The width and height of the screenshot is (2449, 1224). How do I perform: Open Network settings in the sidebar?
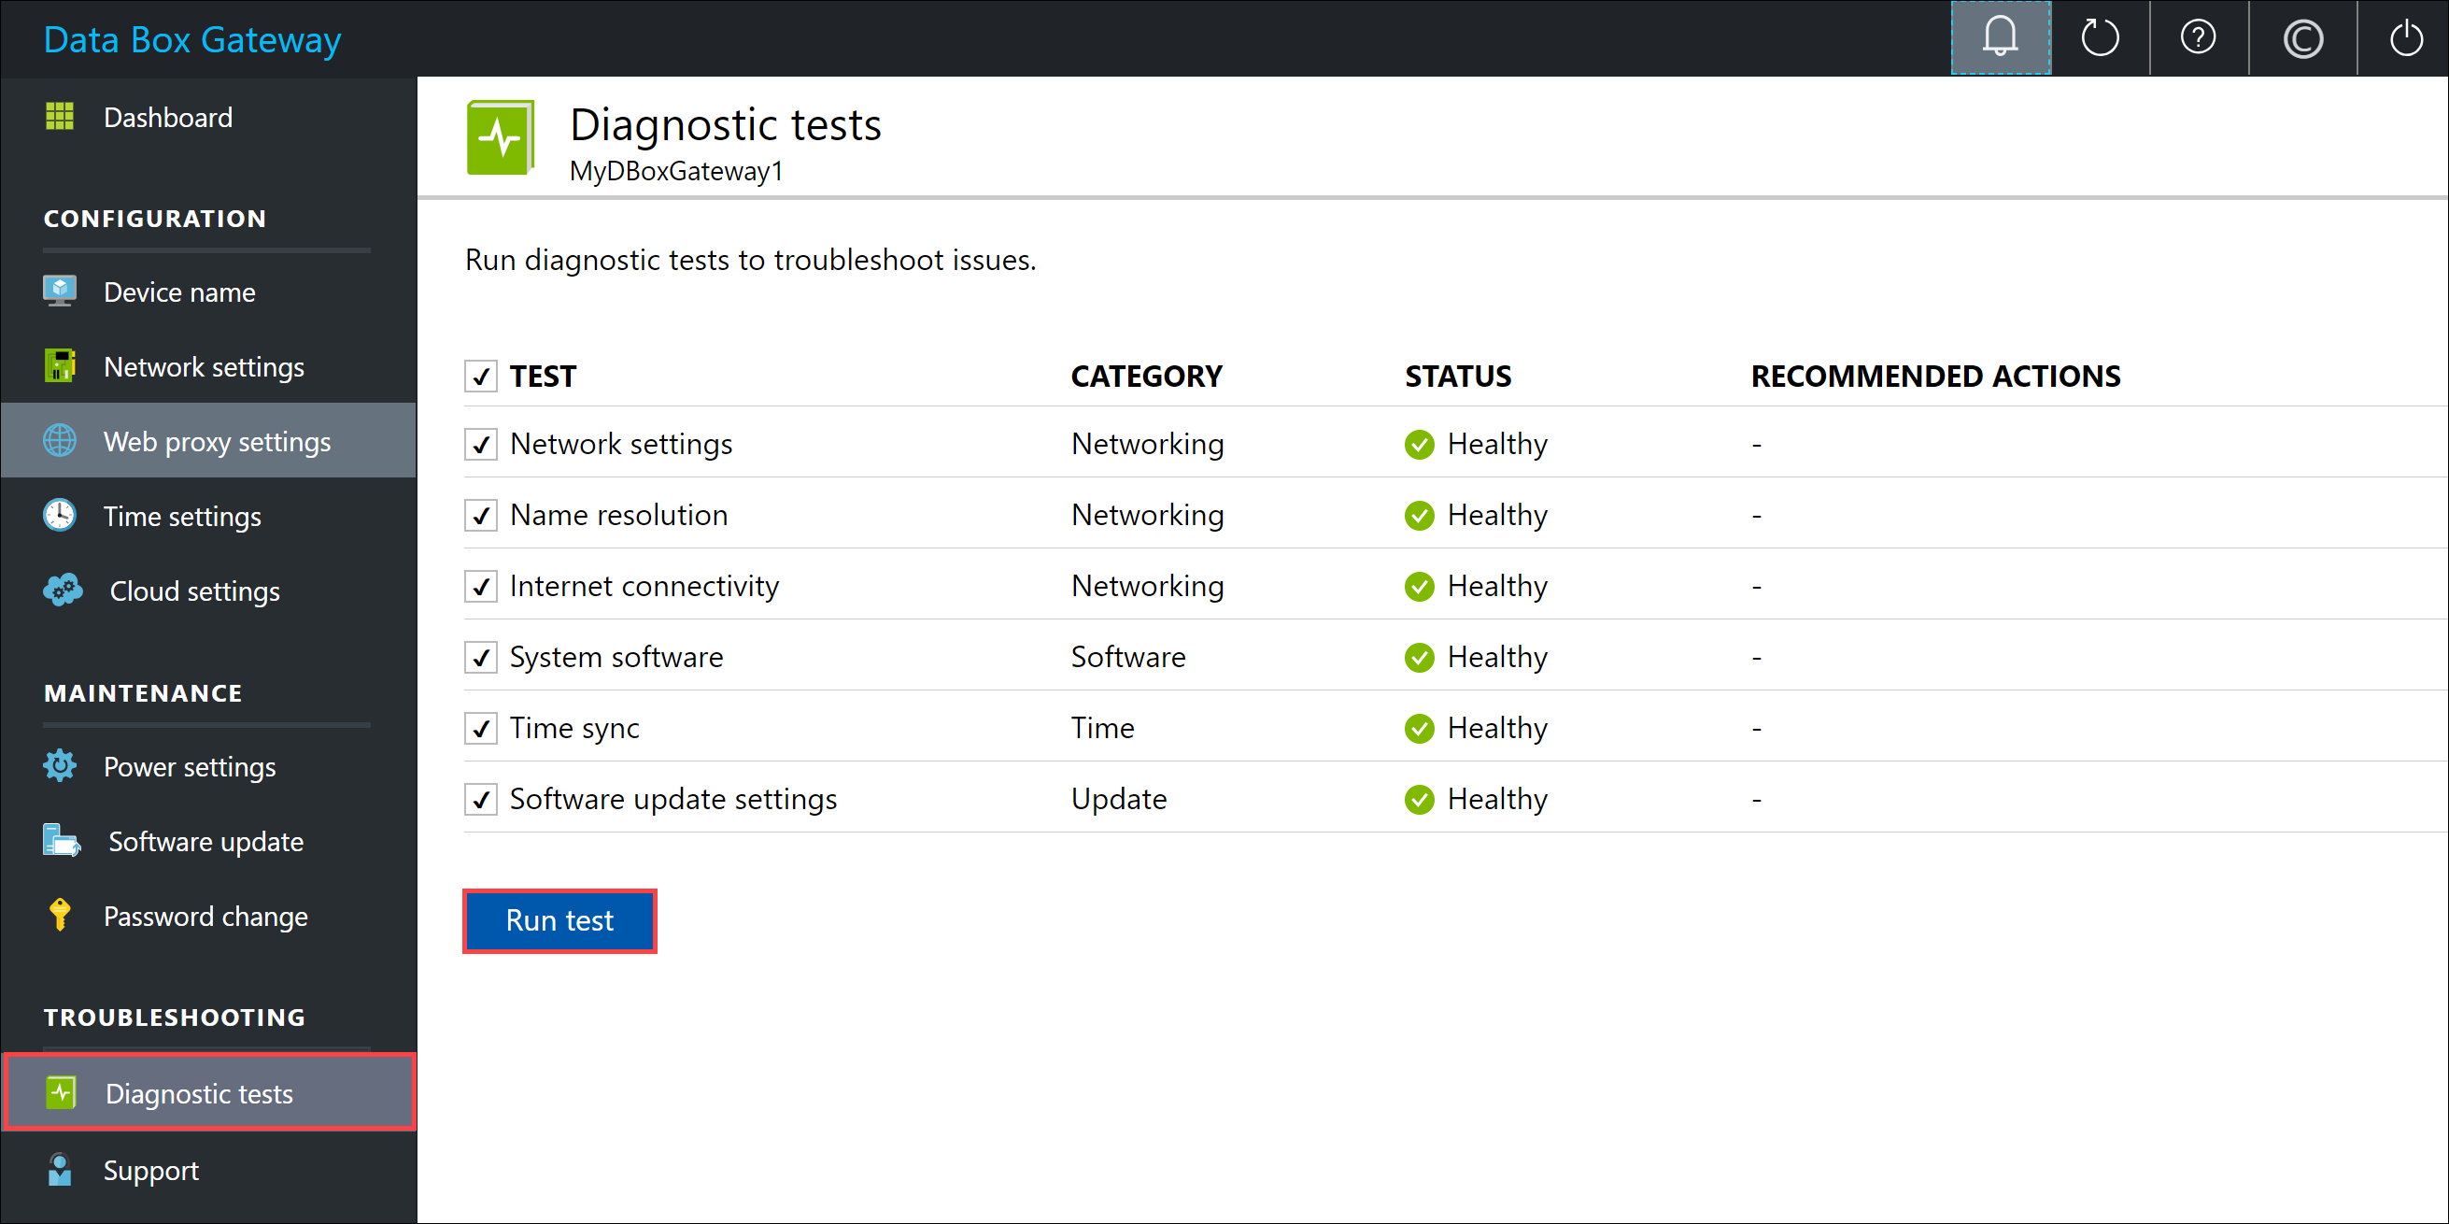(x=204, y=367)
